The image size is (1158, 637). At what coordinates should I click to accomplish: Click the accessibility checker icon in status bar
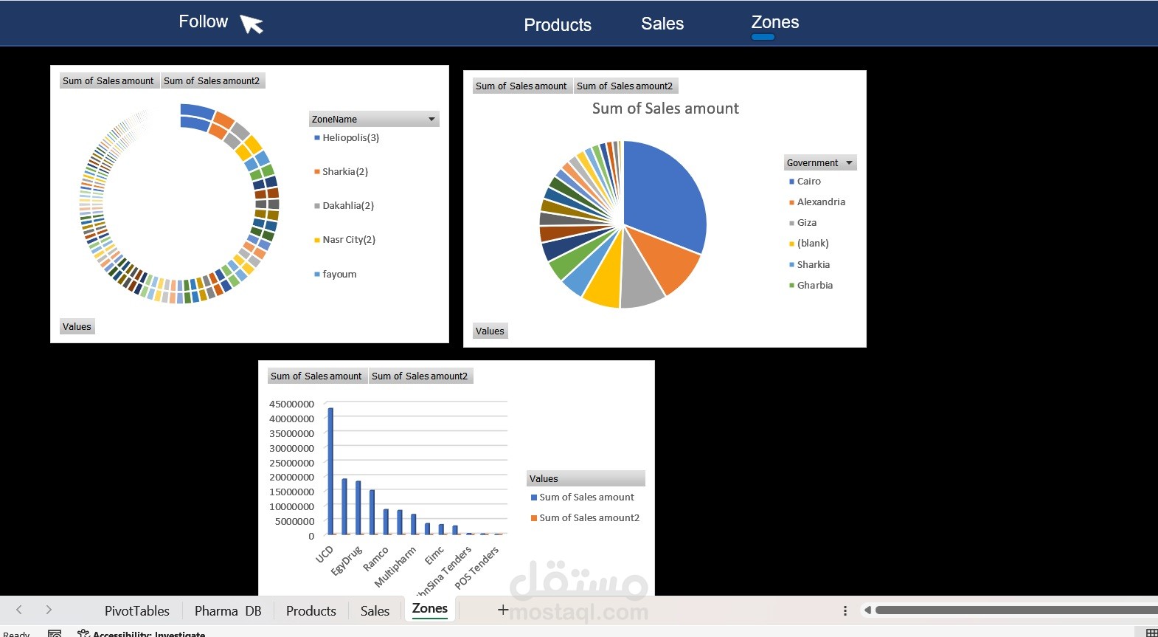click(x=83, y=633)
